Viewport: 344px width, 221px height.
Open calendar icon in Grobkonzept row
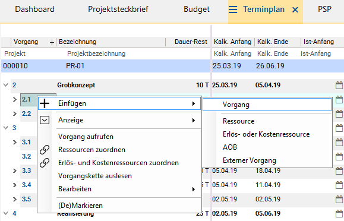coord(339,85)
